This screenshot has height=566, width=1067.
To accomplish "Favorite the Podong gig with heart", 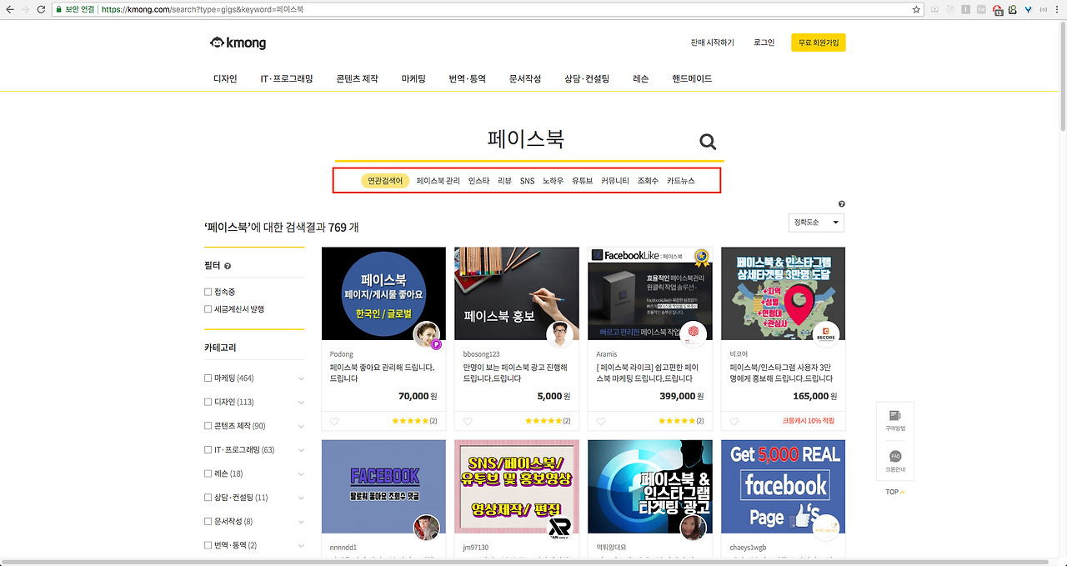I will pyautogui.click(x=334, y=421).
